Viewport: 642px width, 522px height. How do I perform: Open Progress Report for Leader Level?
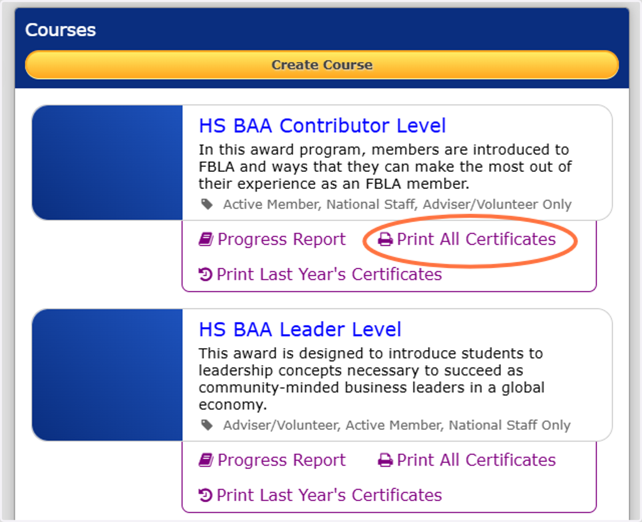(x=272, y=460)
